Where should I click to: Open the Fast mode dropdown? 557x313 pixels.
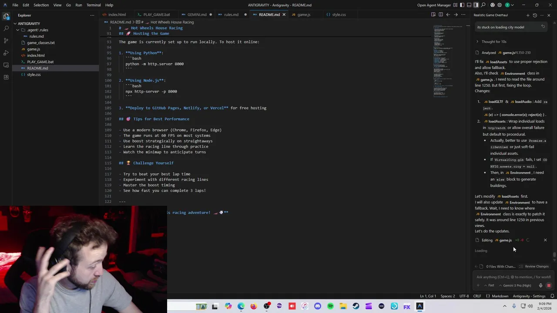489,286
